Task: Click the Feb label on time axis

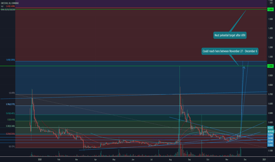Action: click(x=59, y=160)
